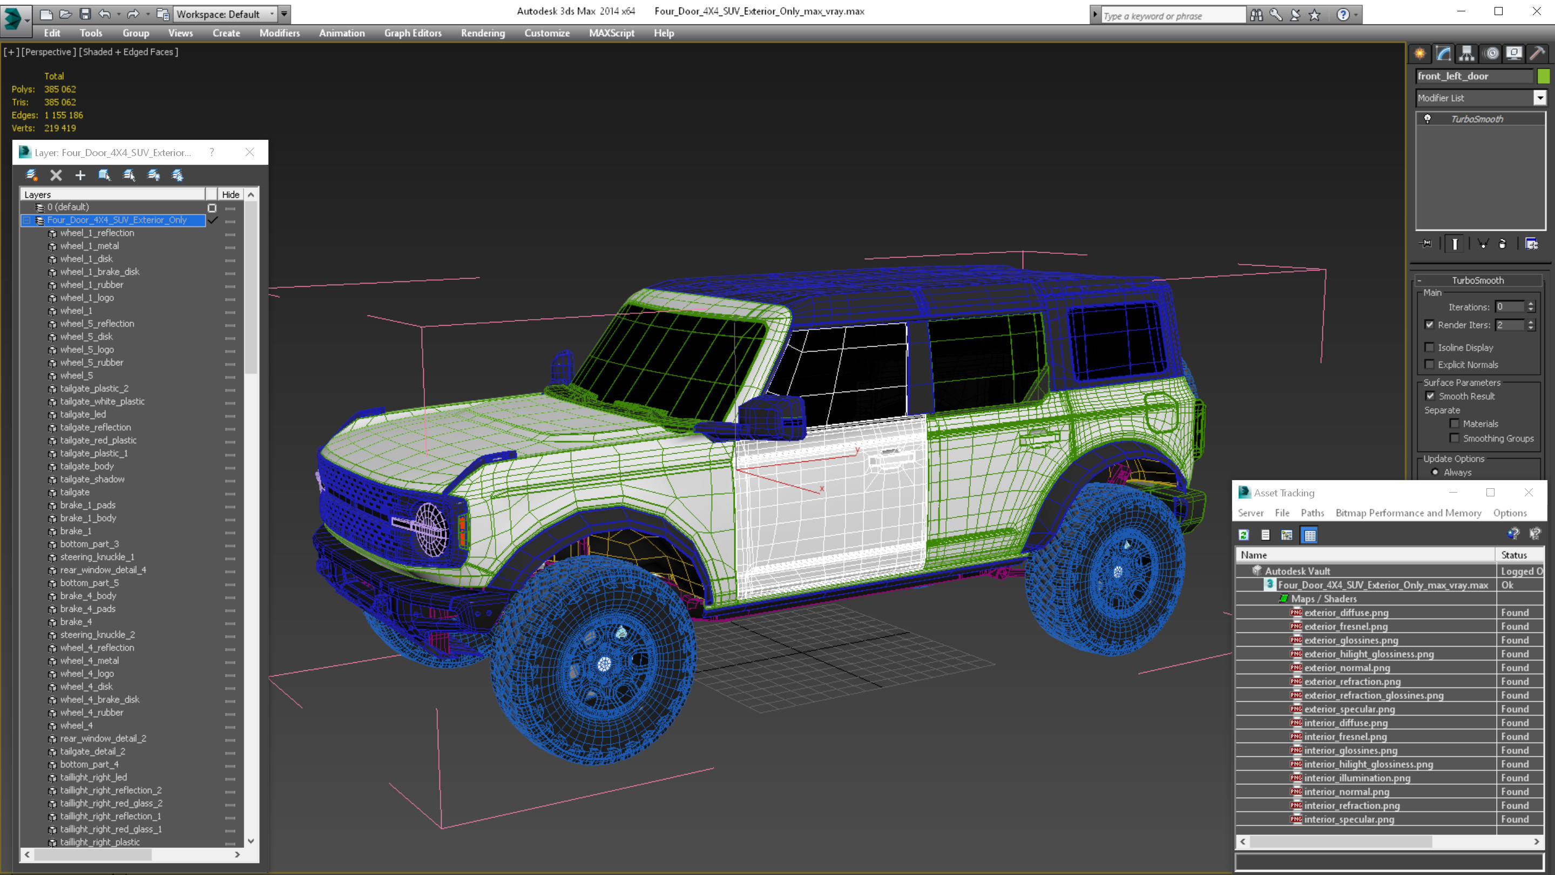Collapse the TurboSmooth rollout header
Viewport: 1555px width, 875px height.
click(x=1478, y=280)
